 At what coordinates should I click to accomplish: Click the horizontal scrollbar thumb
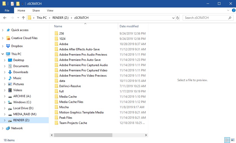(83, 135)
